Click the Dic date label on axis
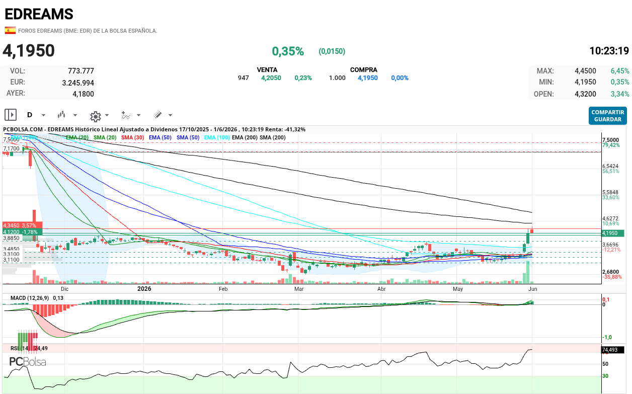This screenshot has width=632, height=394. pyautogui.click(x=64, y=289)
